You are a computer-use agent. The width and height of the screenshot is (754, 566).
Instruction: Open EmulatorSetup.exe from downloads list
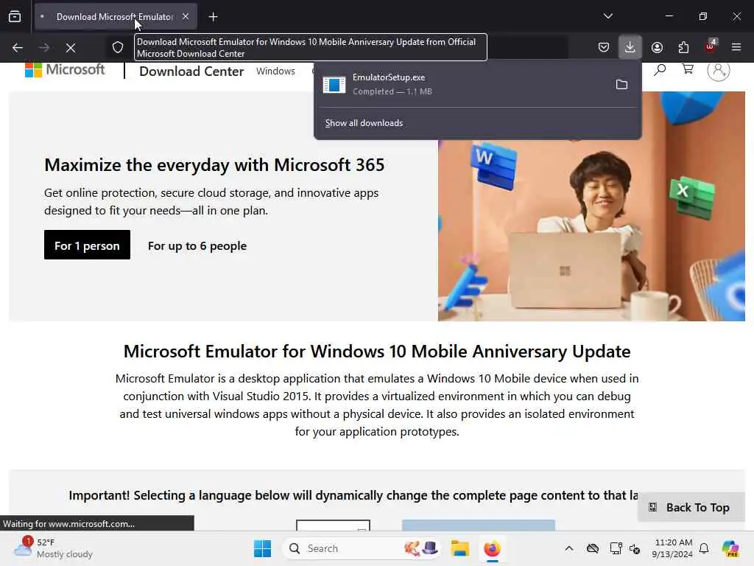463,84
